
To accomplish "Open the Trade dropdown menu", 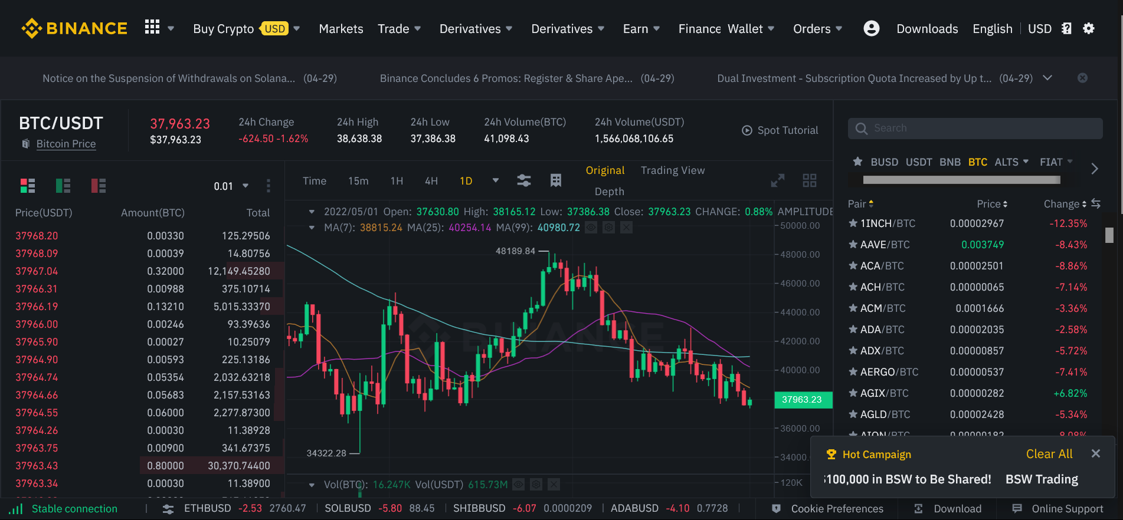I will click(x=399, y=28).
